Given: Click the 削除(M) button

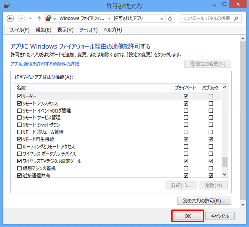Looking at the screenshot, I should (214, 185).
